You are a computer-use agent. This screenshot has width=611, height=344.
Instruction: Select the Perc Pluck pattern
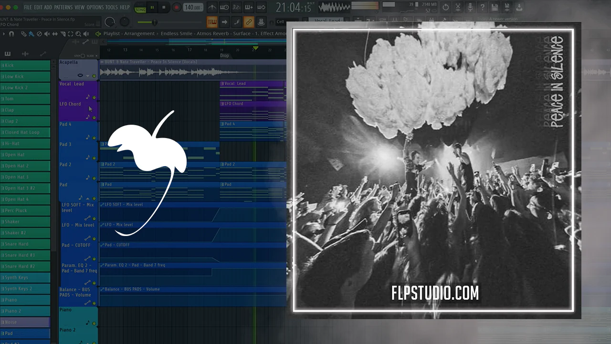pyautogui.click(x=25, y=211)
